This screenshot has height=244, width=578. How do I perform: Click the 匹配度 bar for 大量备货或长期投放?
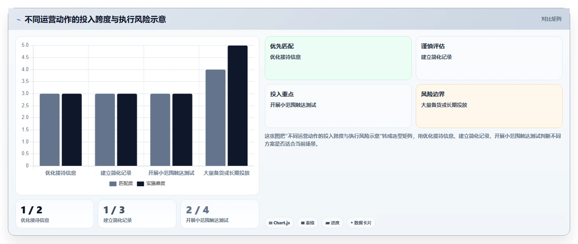pyautogui.click(x=216, y=118)
